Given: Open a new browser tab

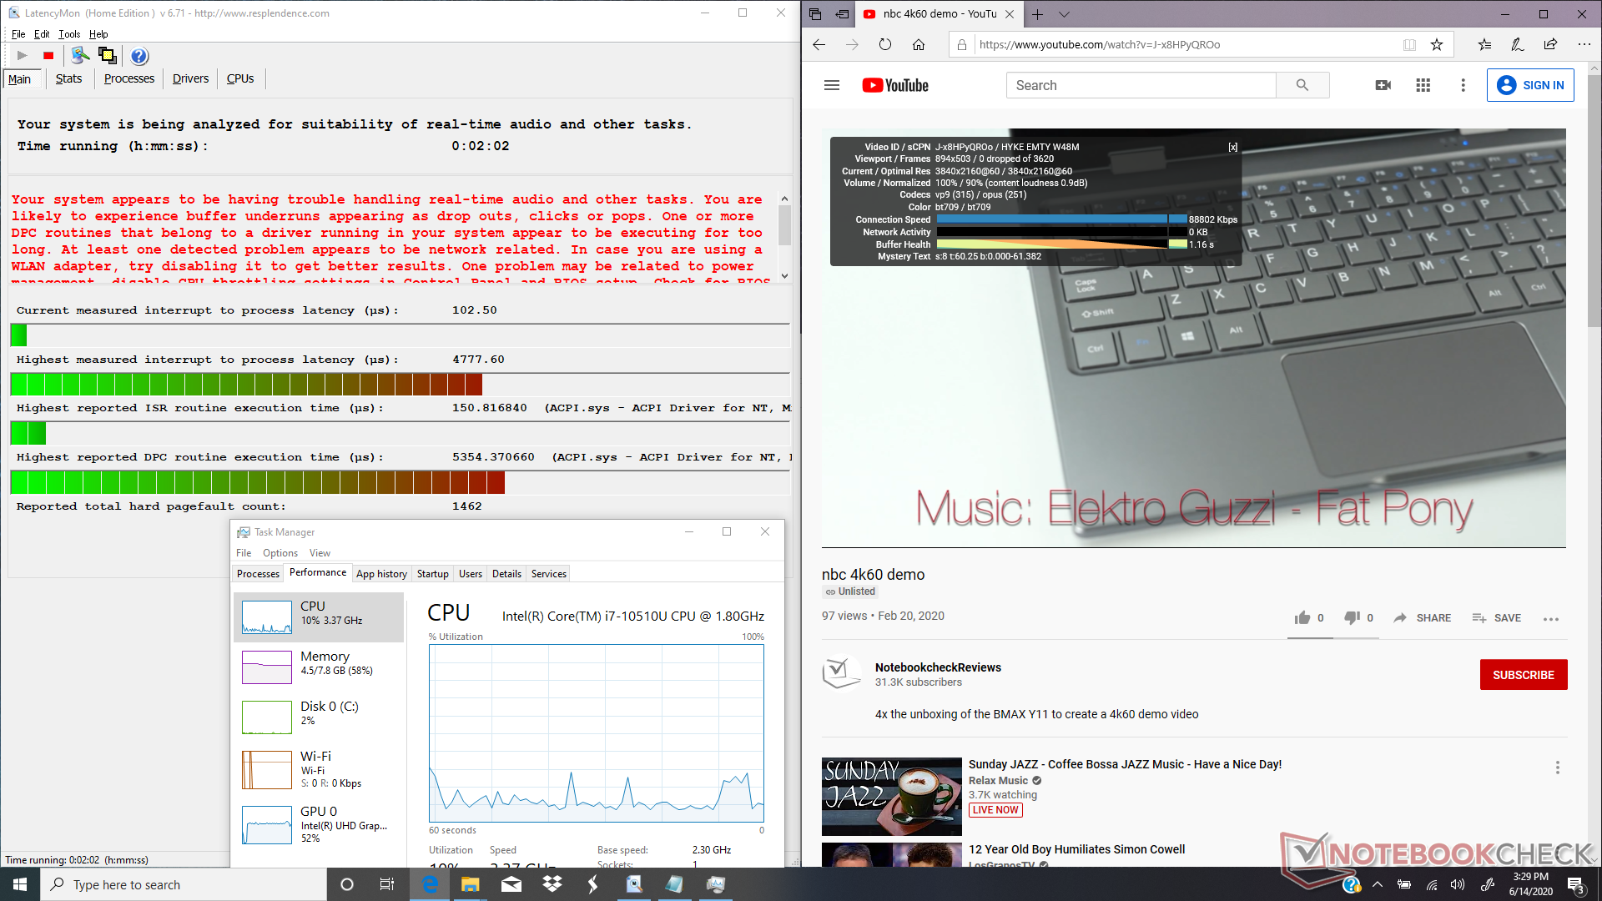Looking at the screenshot, I should [1037, 14].
